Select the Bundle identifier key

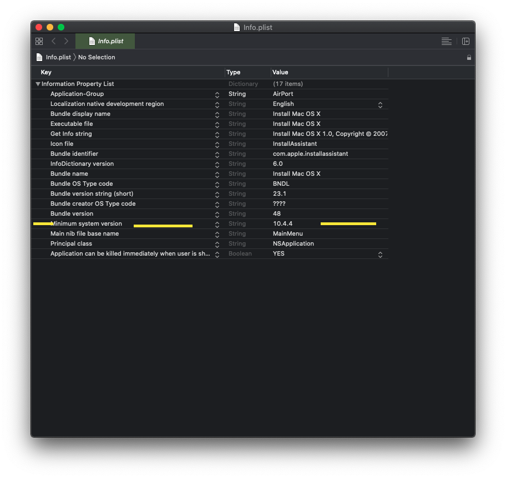point(74,154)
